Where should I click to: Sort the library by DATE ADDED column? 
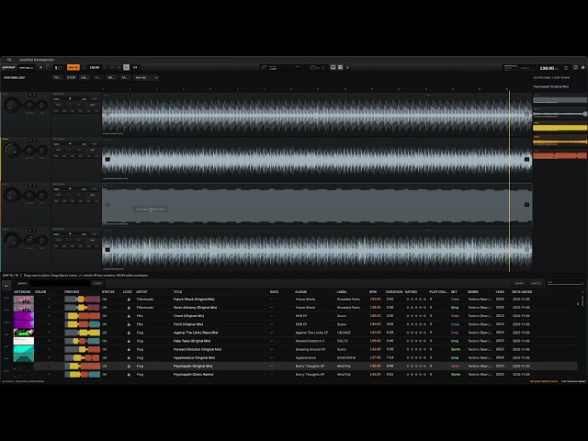click(522, 292)
